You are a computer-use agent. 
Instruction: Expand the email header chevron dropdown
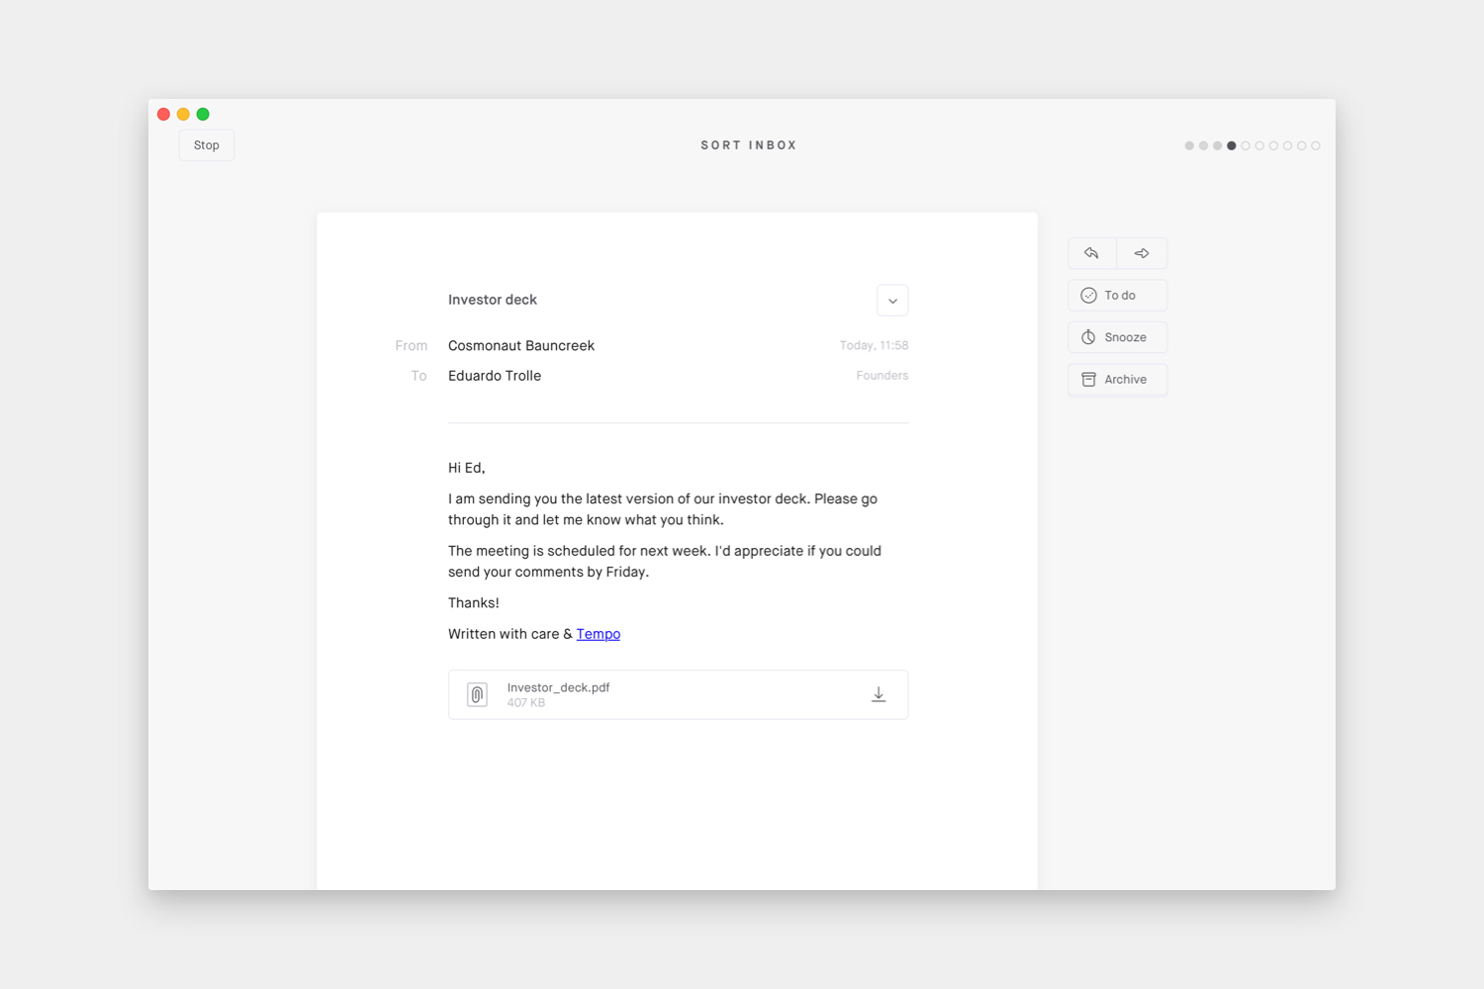click(892, 301)
